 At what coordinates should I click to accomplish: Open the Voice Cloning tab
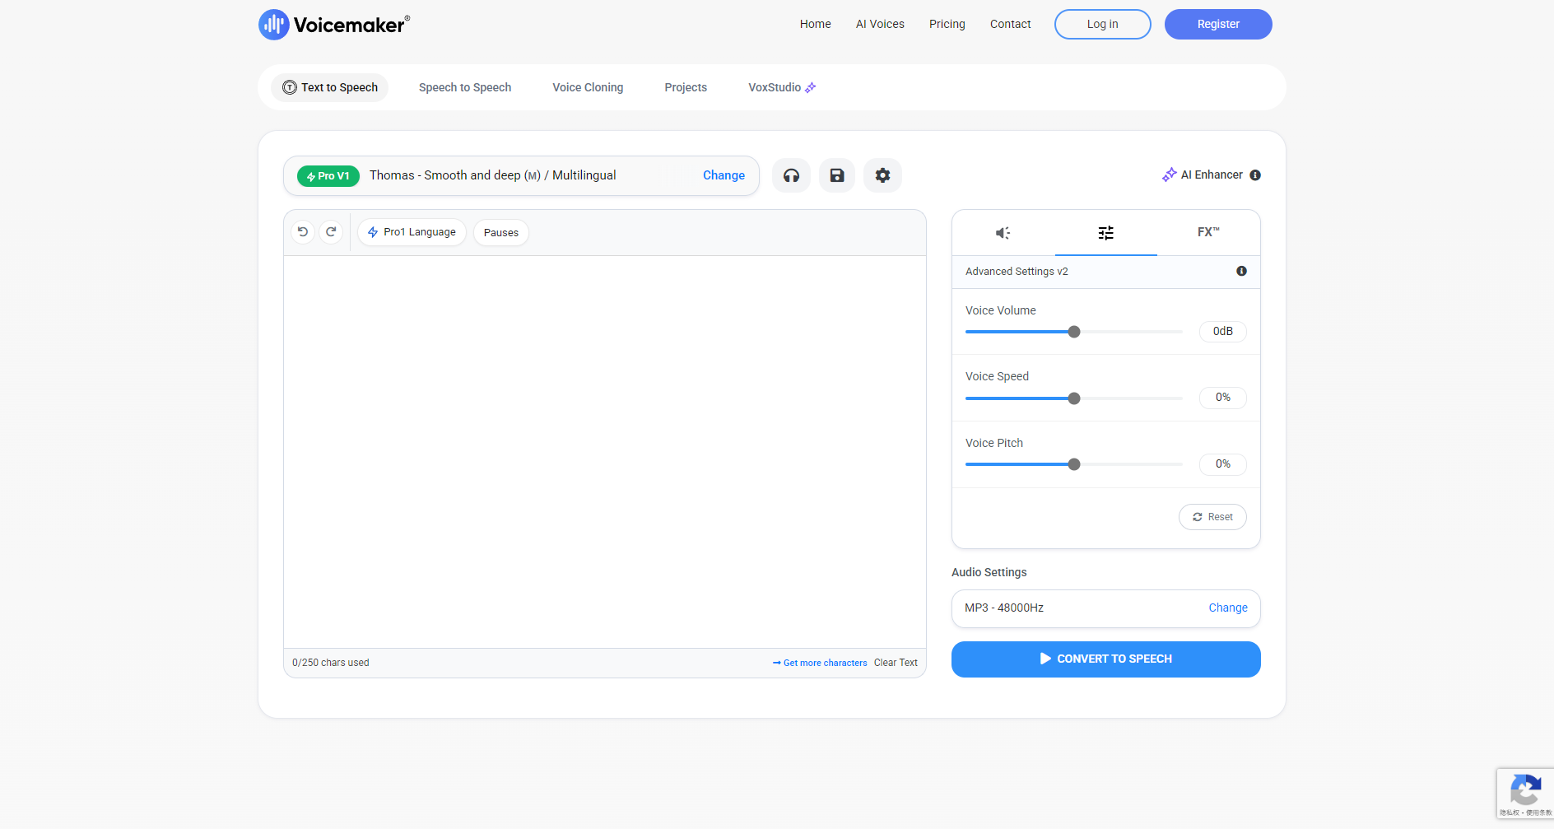pyautogui.click(x=588, y=87)
